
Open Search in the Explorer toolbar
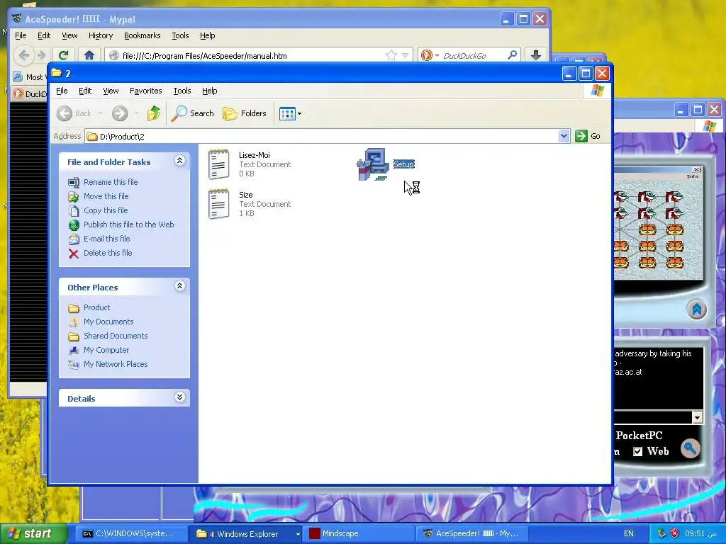tap(193, 113)
